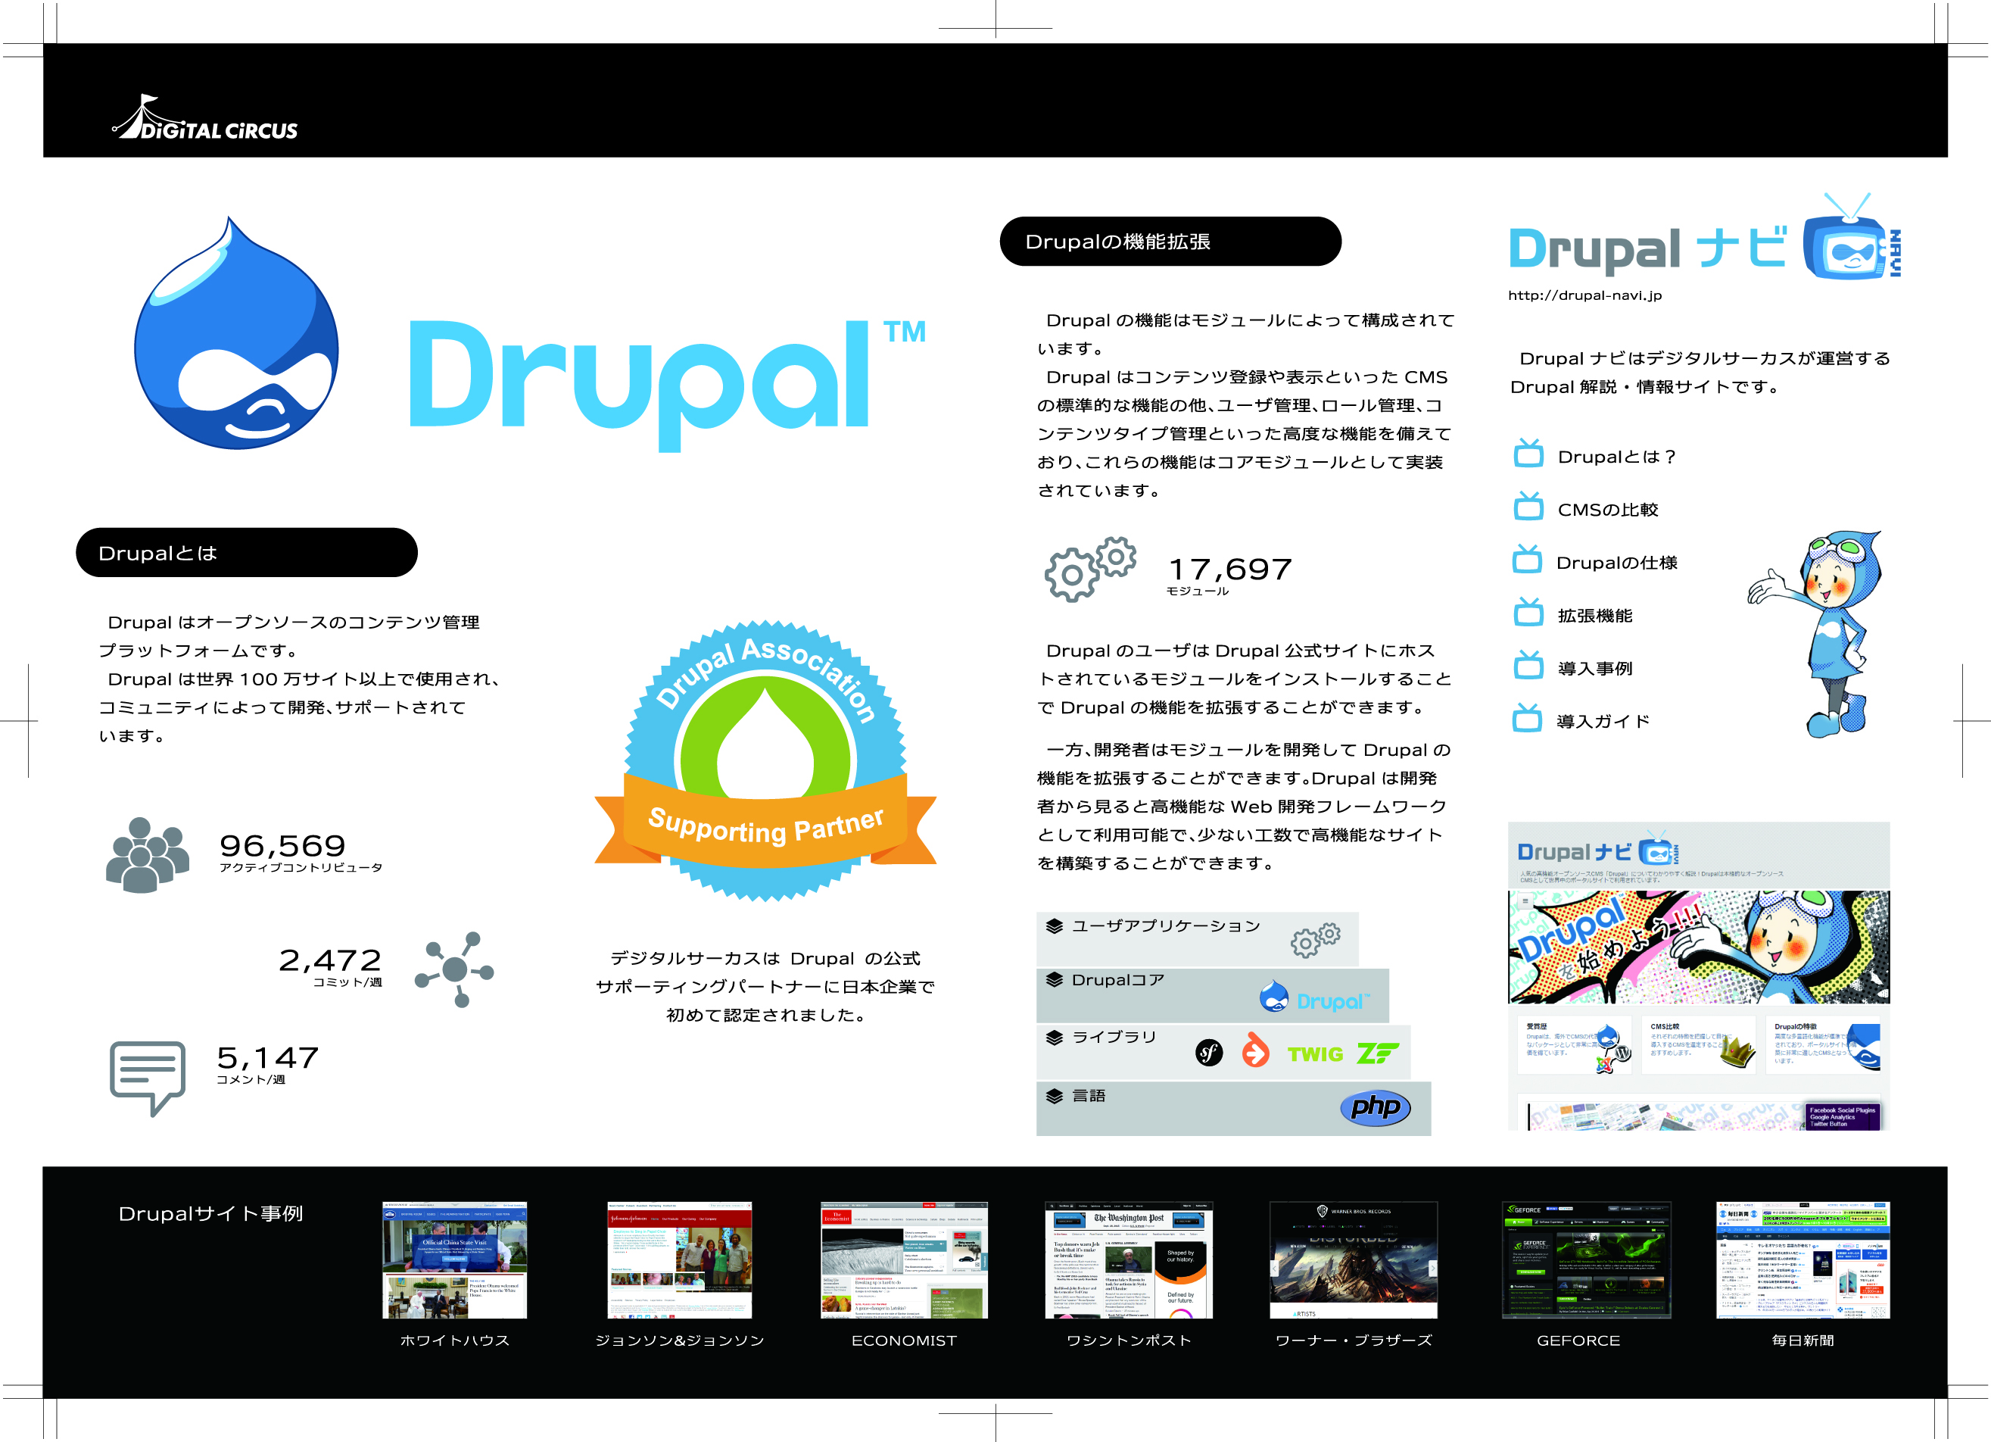Click the comments speech bubble icon
Viewport: 1991px width, 1442px height.
[148, 1078]
